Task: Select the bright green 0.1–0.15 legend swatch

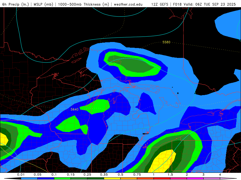Action: tap(62, 178)
